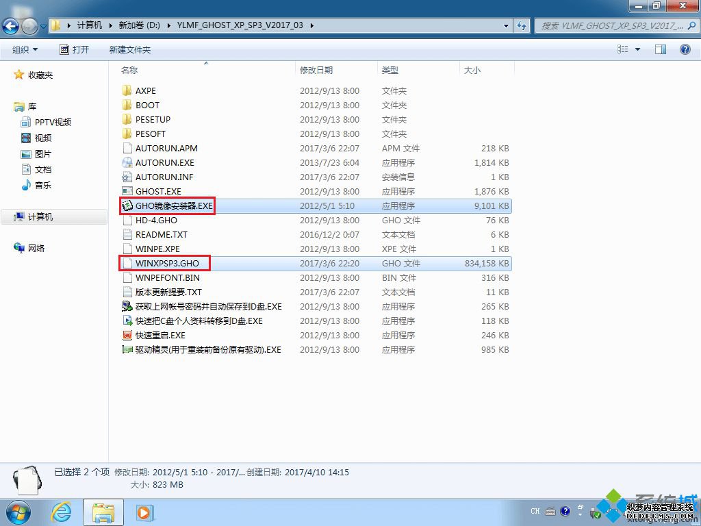The height and width of the screenshot is (526, 701).
Task: Launch Internet Explorer from taskbar
Action: tap(61, 512)
